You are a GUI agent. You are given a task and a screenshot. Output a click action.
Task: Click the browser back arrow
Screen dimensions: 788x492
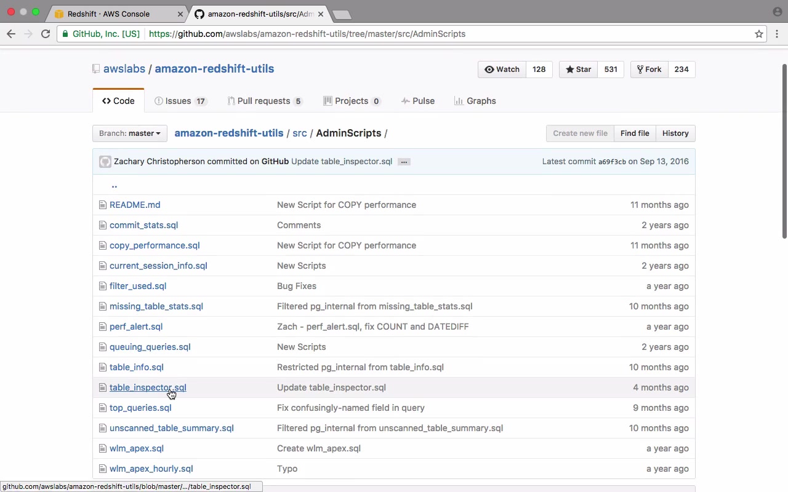11,34
